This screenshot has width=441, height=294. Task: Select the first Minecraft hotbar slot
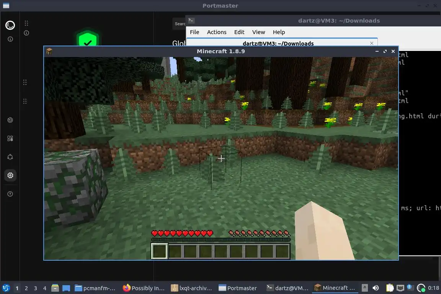click(160, 251)
